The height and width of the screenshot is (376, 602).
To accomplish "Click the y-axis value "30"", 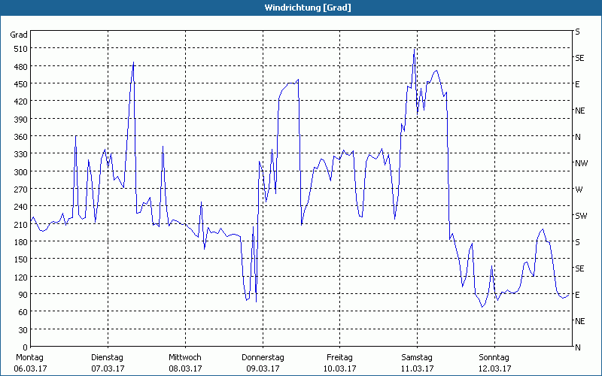I will pos(23,330).
